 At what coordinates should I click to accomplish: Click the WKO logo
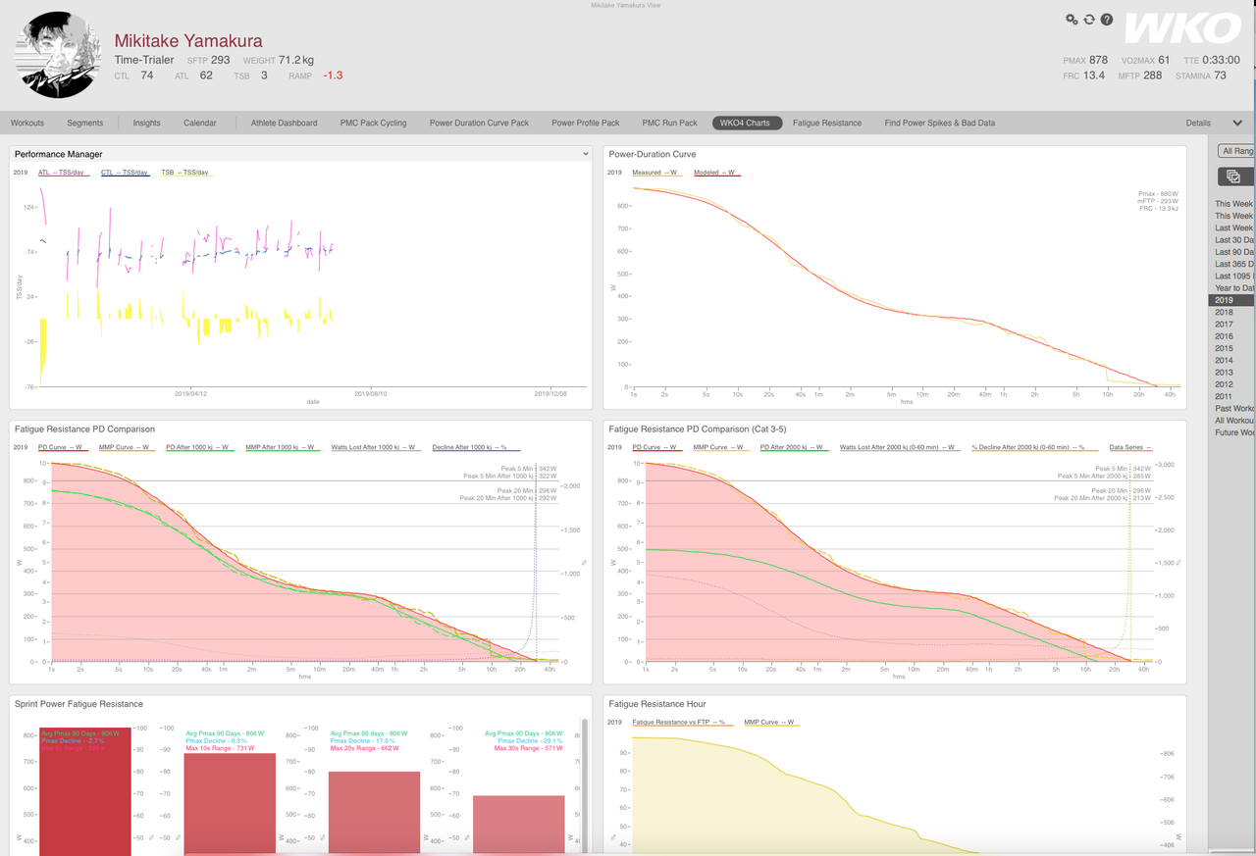point(1181,29)
